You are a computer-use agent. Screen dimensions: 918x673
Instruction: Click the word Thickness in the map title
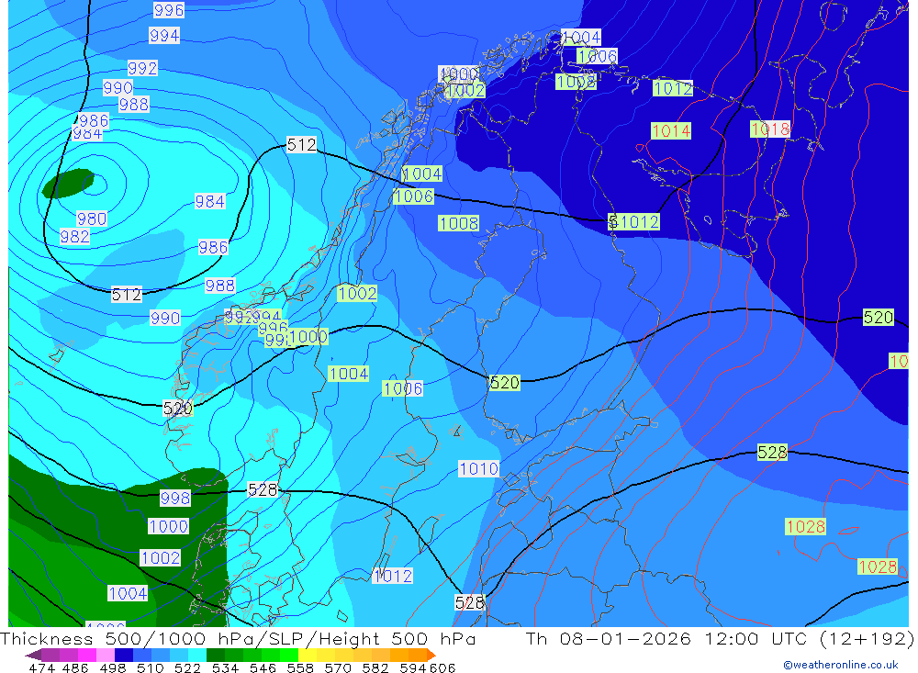click(47, 638)
